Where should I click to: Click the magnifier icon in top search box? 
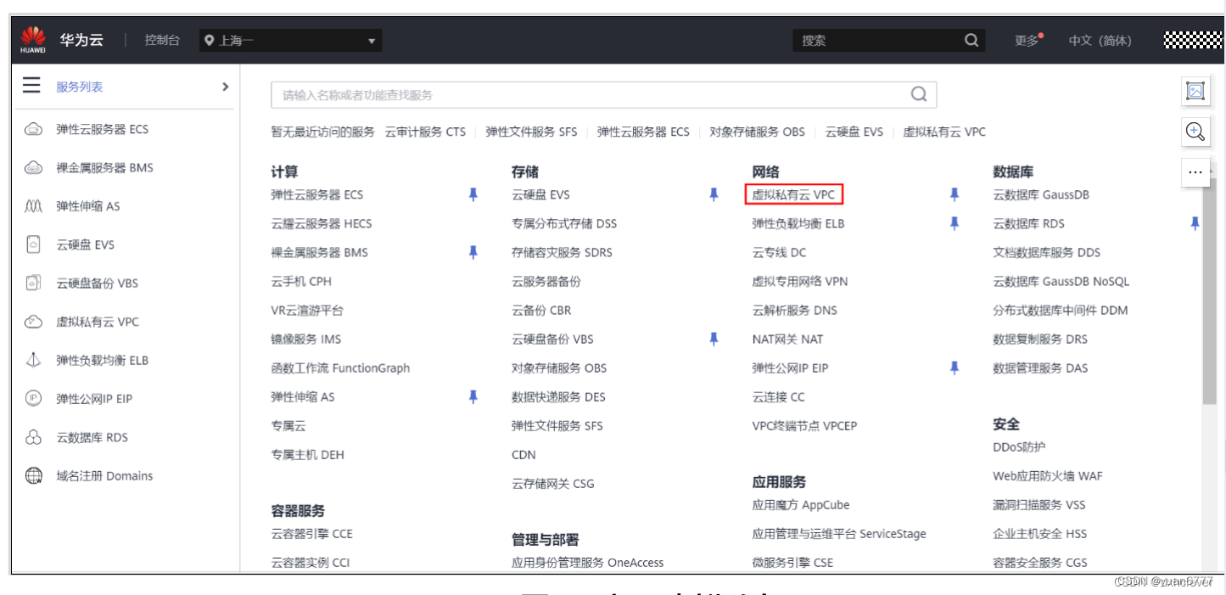pos(971,40)
